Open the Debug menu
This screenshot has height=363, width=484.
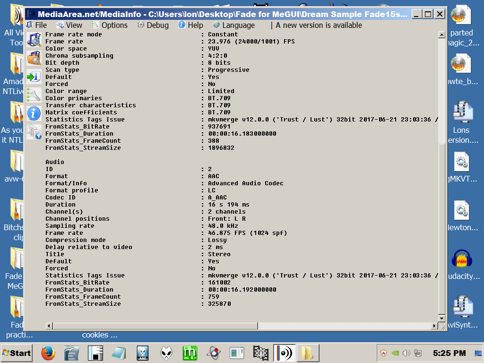pyautogui.click(x=153, y=25)
